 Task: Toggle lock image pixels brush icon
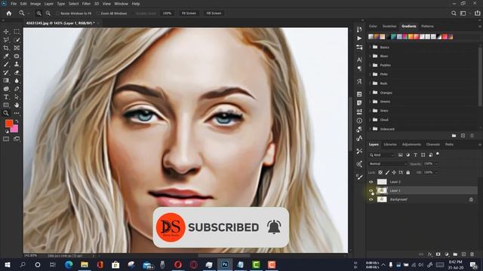[x=387, y=172]
